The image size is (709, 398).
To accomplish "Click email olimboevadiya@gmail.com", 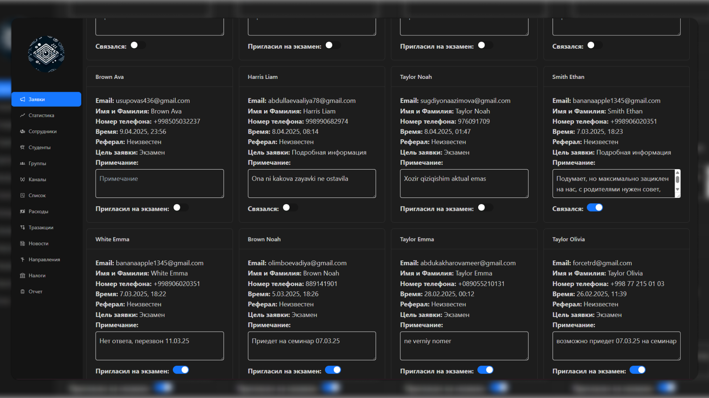I will pyautogui.click(x=307, y=263).
